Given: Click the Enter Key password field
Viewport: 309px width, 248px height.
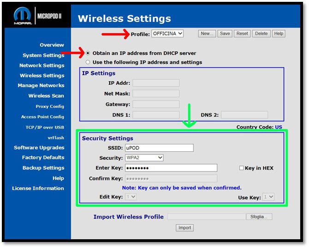Looking at the screenshot, I should tap(171, 168).
